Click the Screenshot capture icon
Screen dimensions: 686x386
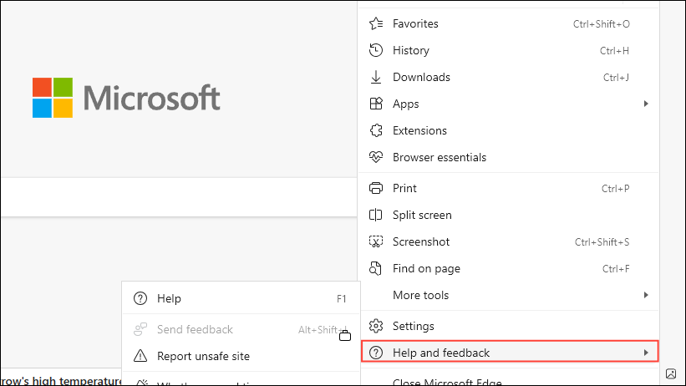click(x=376, y=242)
